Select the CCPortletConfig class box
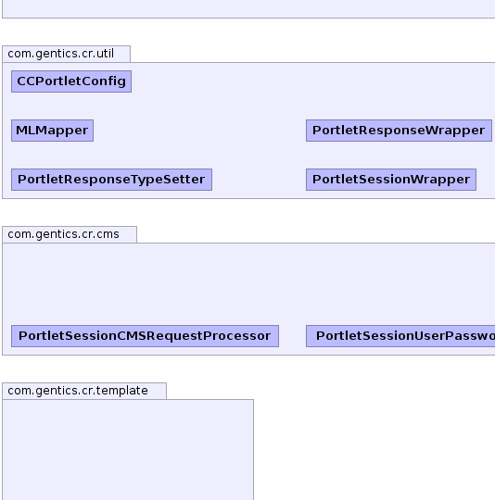Image resolution: width=495 pixels, height=500 pixels. 71,81
